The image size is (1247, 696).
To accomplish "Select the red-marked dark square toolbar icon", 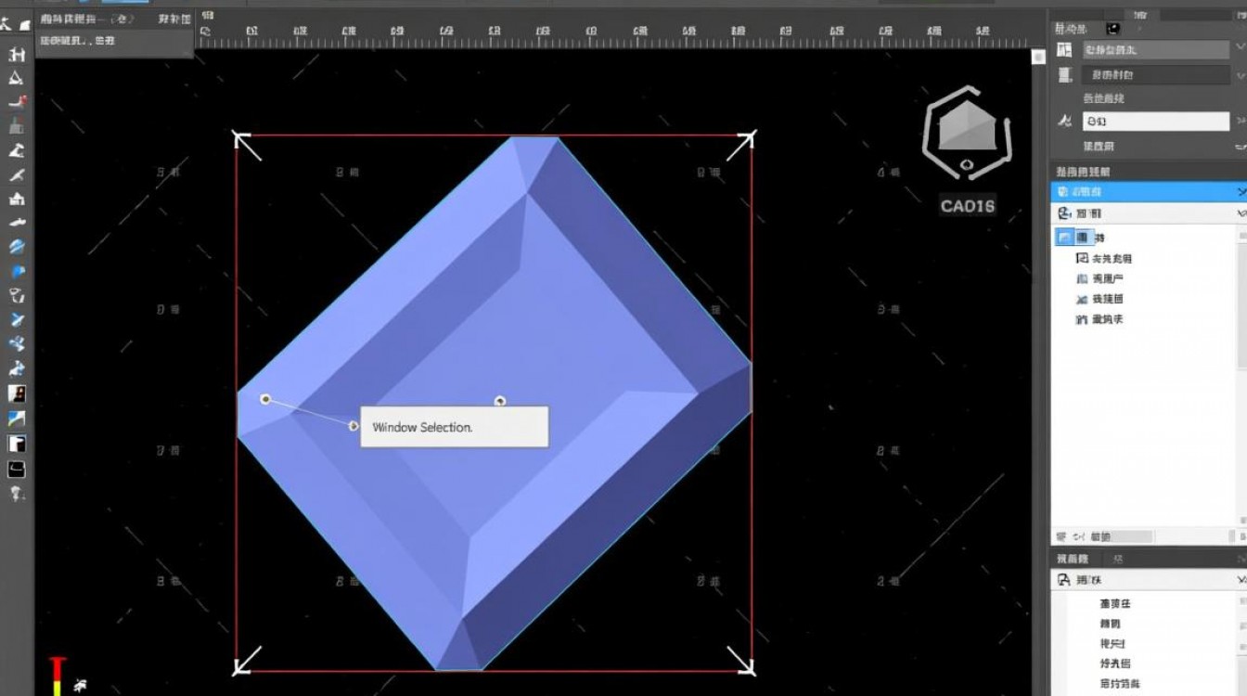I will (x=17, y=393).
